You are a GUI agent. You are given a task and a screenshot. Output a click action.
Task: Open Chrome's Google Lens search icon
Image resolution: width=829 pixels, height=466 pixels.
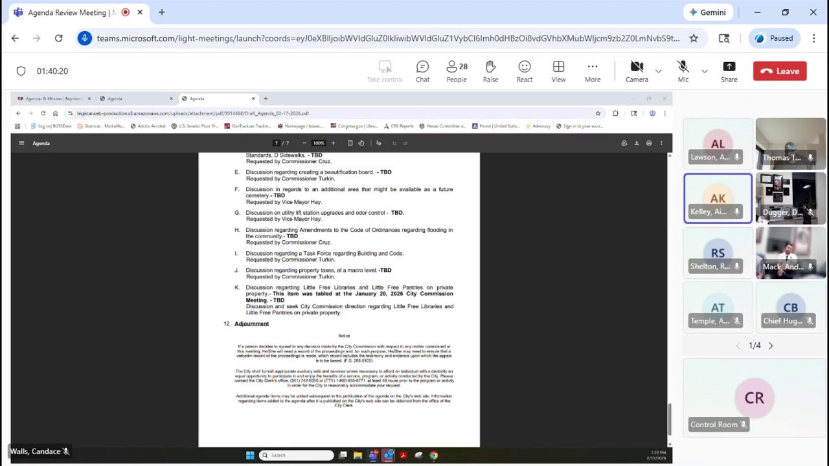click(724, 38)
